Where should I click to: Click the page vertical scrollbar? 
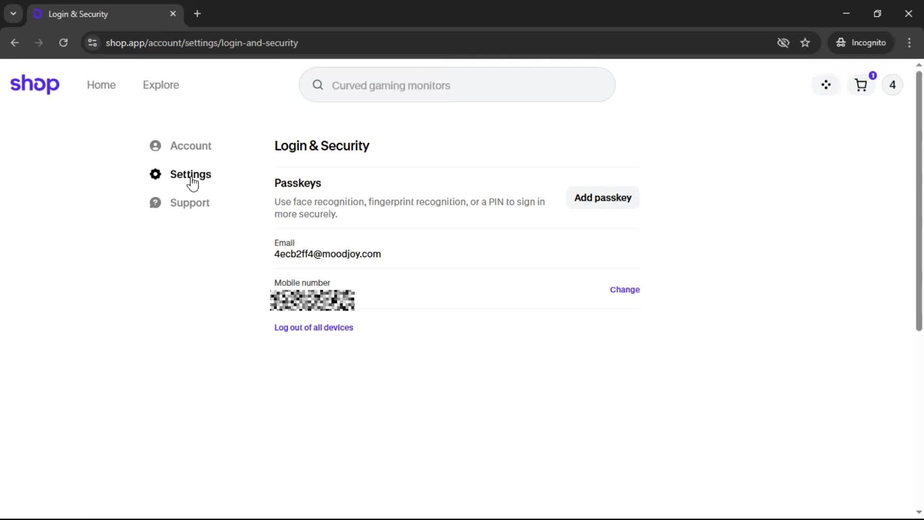coord(919,202)
